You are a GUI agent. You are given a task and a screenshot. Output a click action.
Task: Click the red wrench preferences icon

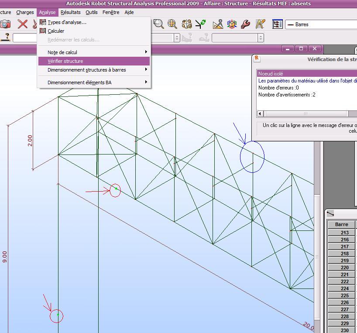245,24
